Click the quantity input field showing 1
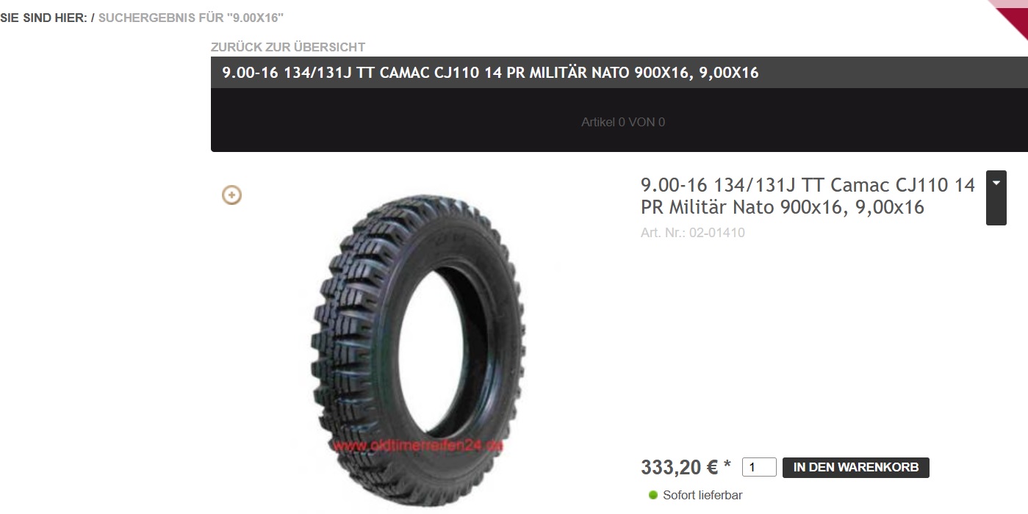The width and height of the screenshot is (1028, 514). click(x=759, y=467)
